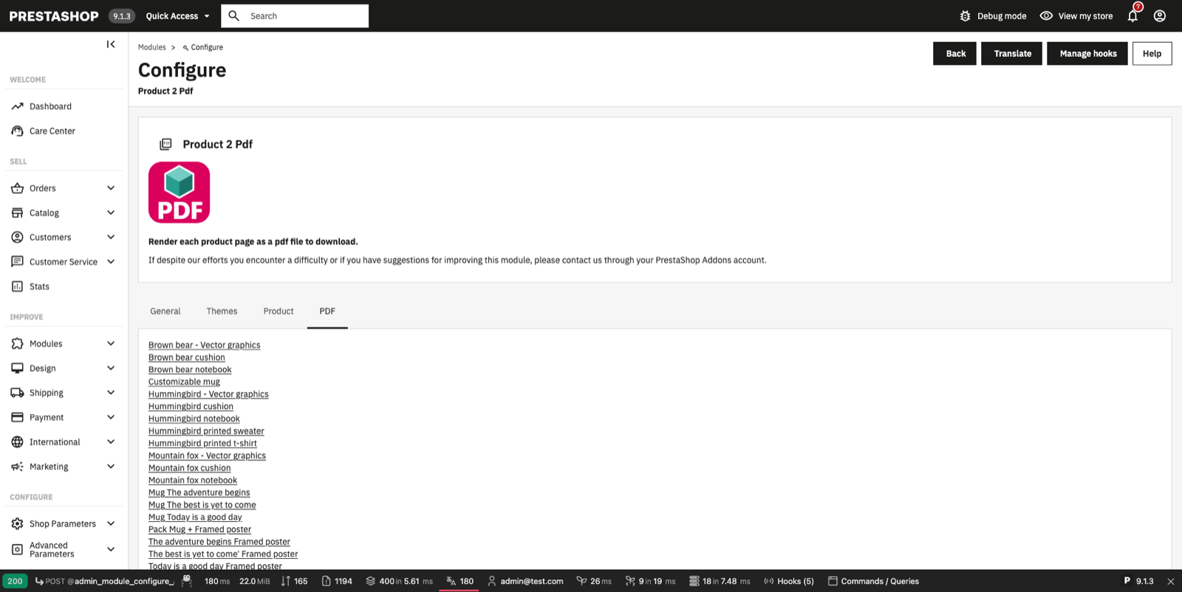Click the Shipping truck icon
1182x592 pixels.
point(17,393)
